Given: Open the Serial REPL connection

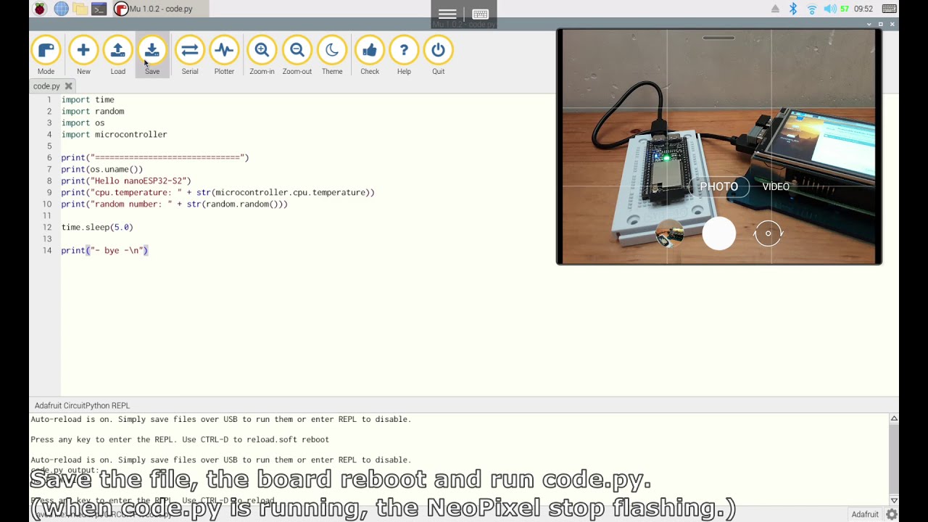Looking at the screenshot, I should (190, 56).
